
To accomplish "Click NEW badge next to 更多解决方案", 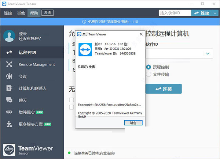I will 48,124.
